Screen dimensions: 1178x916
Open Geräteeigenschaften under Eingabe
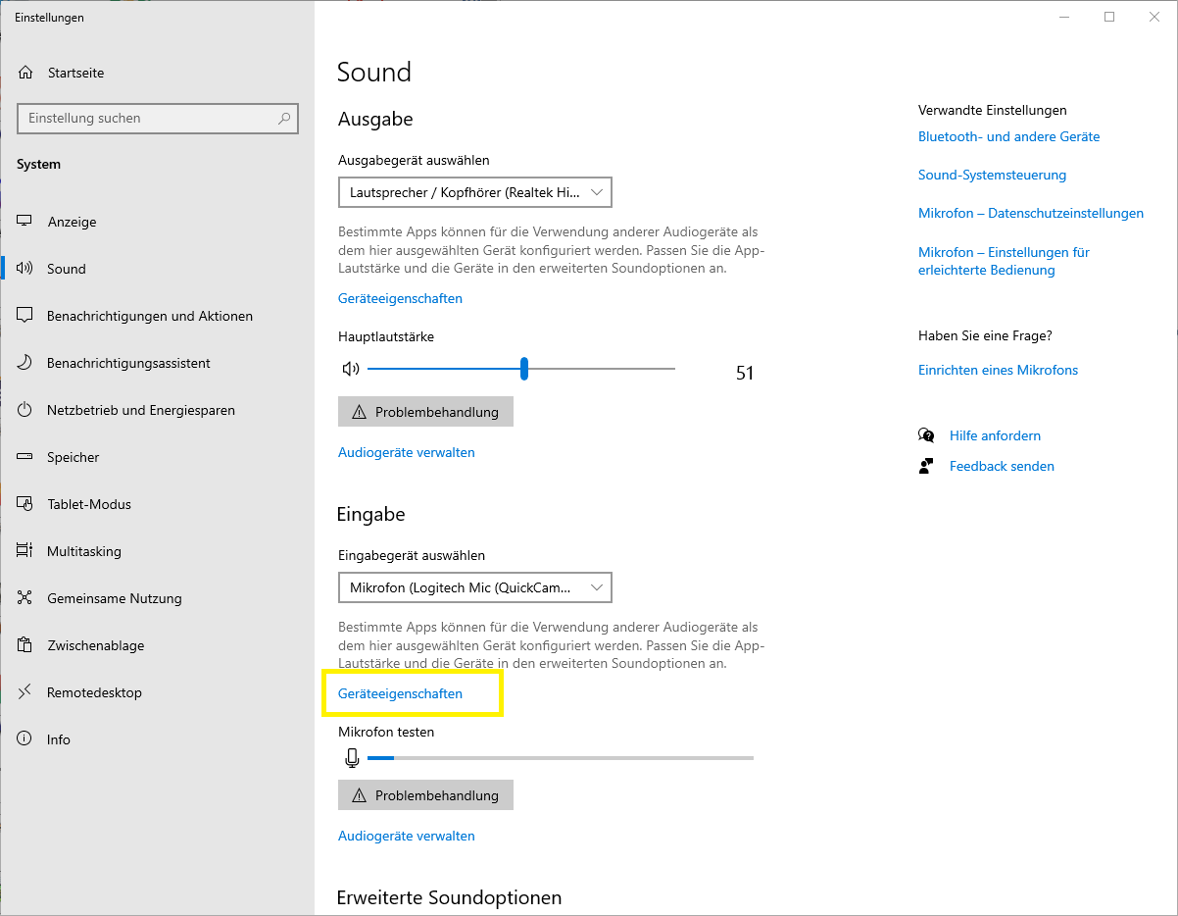[400, 693]
